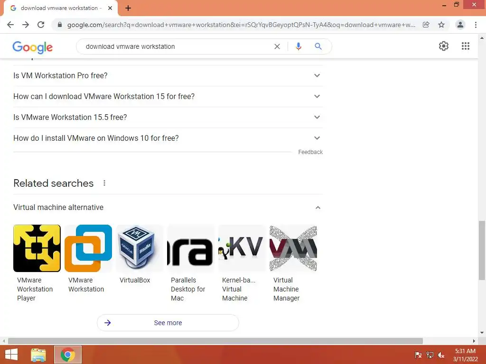Open the VirtualBox cube thumbnail
486x364 pixels.
click(x=140, y=248)
